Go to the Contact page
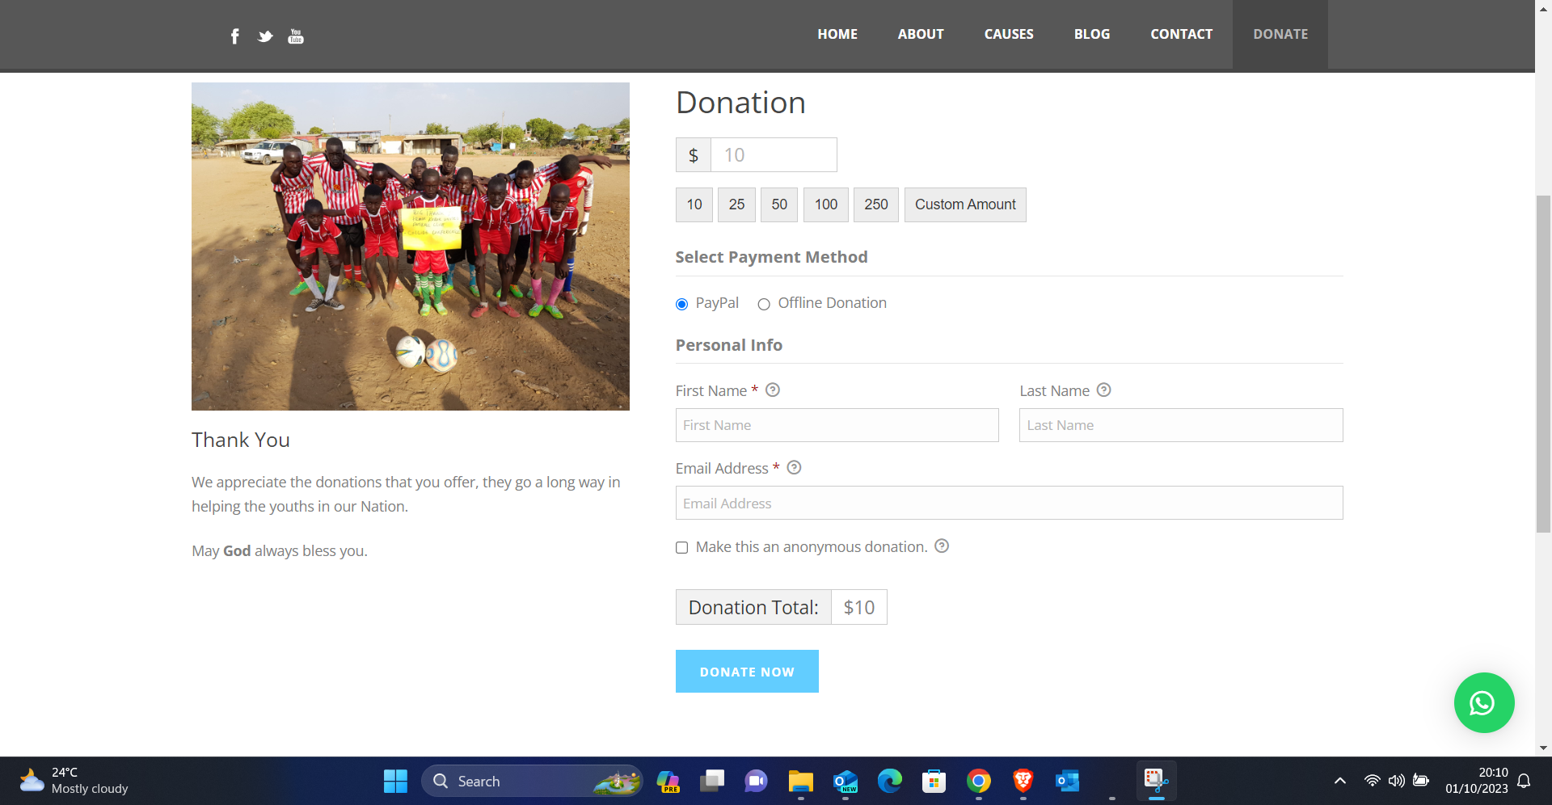1552x805 pixels. coord(1181,34)
